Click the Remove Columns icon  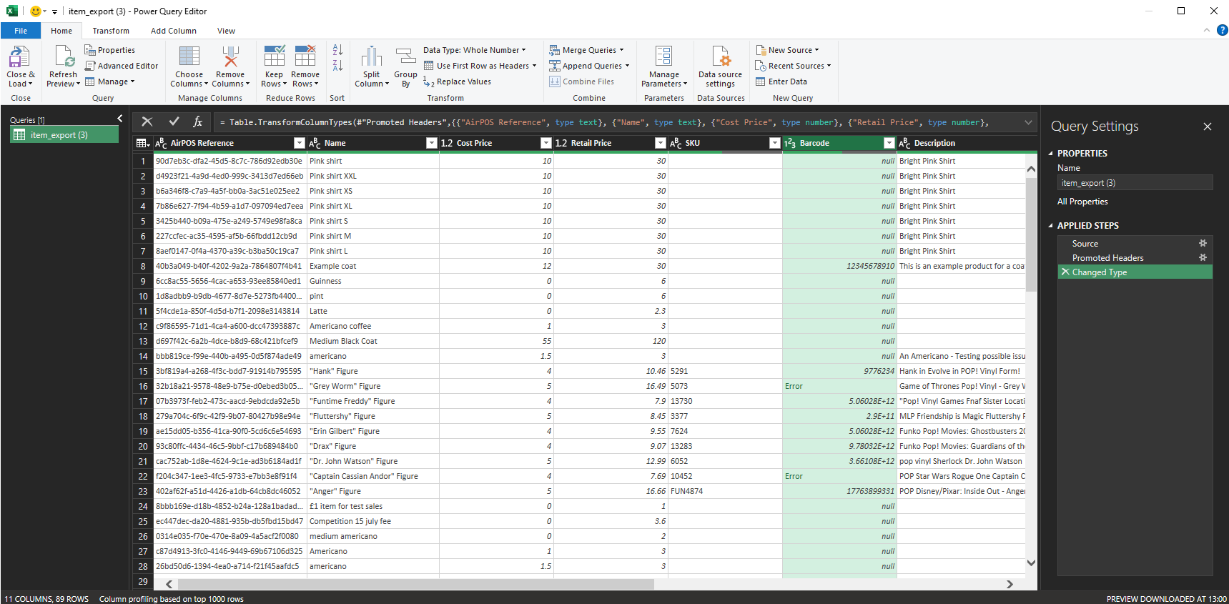pos(230,57)
